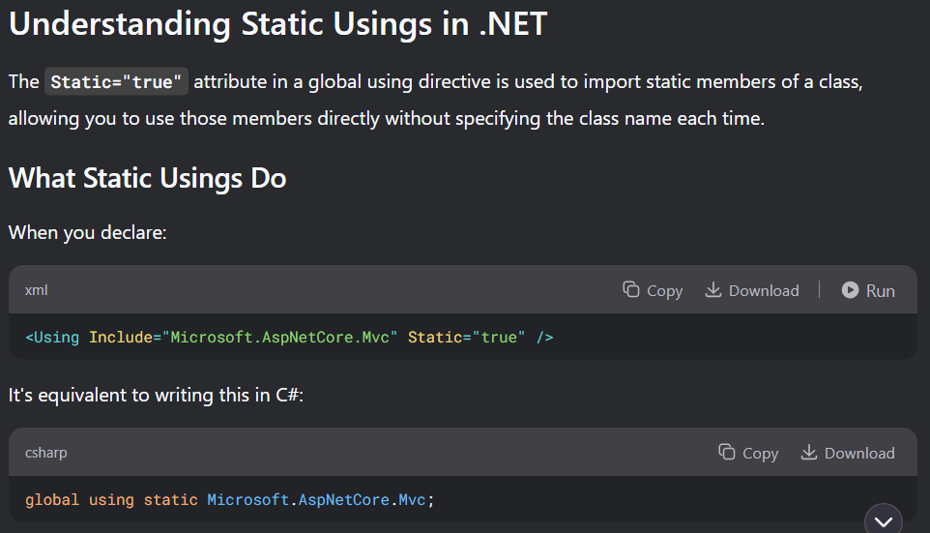Image resolution: width=930 pixels, height=533 pixels.
Task: Click the download arrow icon in the xml block
Action: tap(712, 289)
